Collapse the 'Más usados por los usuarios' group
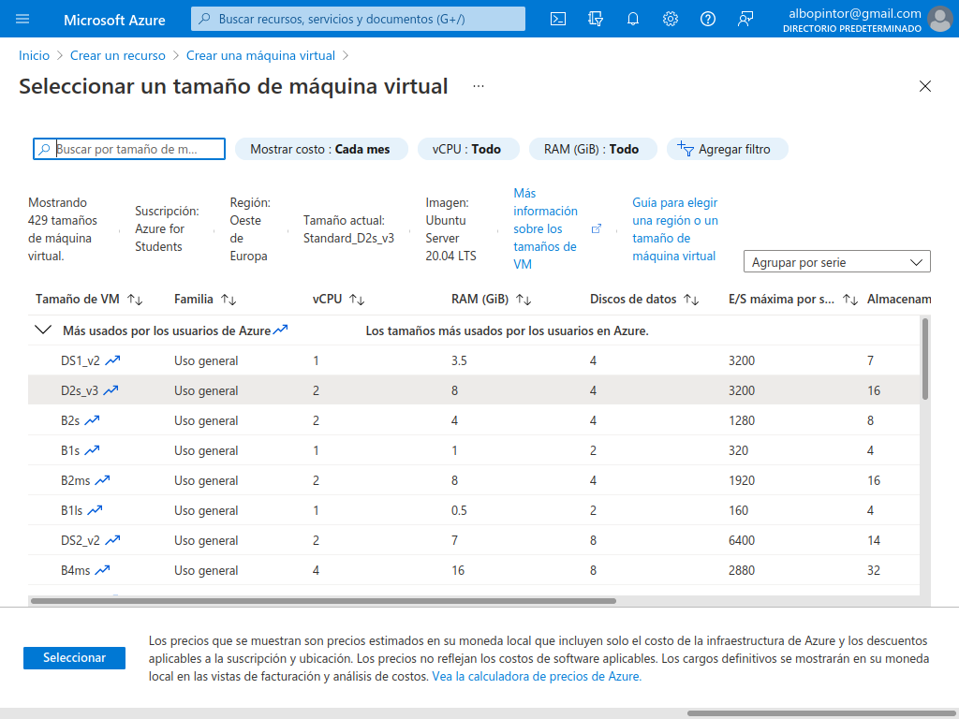 (x=43, y=330)
